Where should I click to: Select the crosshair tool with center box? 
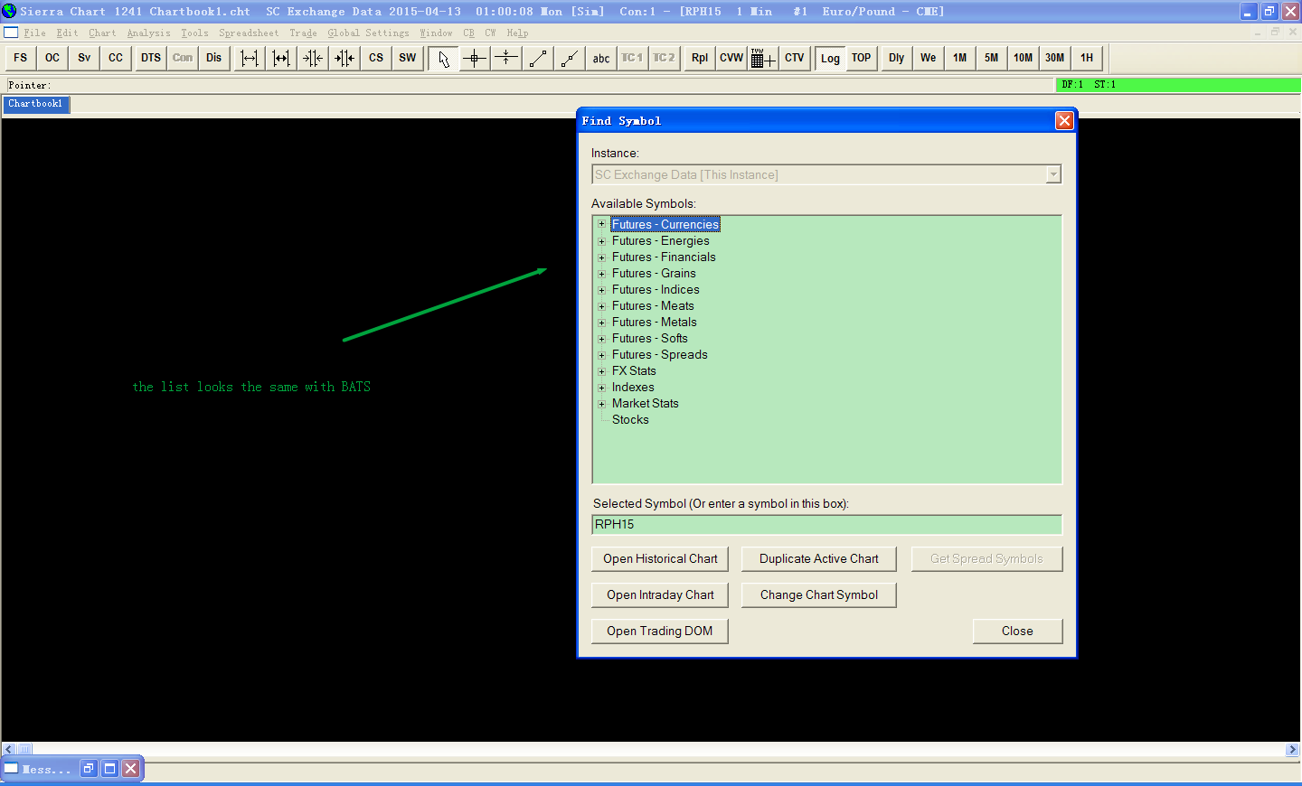click(475, 58)
